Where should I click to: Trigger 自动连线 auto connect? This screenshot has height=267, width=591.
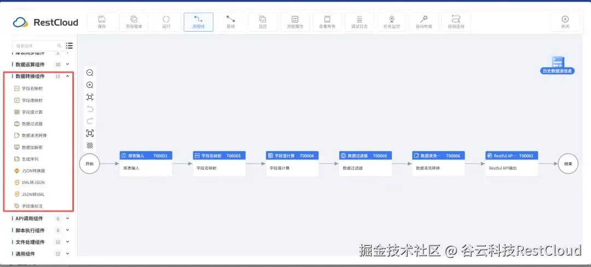point(456,22)
